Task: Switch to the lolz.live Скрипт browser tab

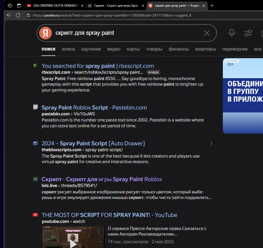Action: pyautogui.click(x=116, y=6)
